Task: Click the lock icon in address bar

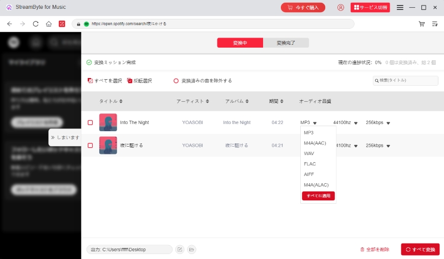Action: click(78, 24)
